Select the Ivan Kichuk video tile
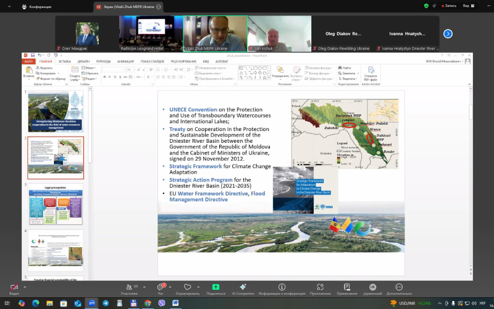Viewport: 494px width, 309px height. [x=280, y=34]
